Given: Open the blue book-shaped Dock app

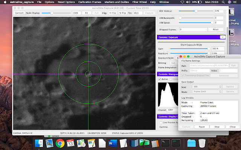Looking at the screenshot, I should [x=134, y=143].
